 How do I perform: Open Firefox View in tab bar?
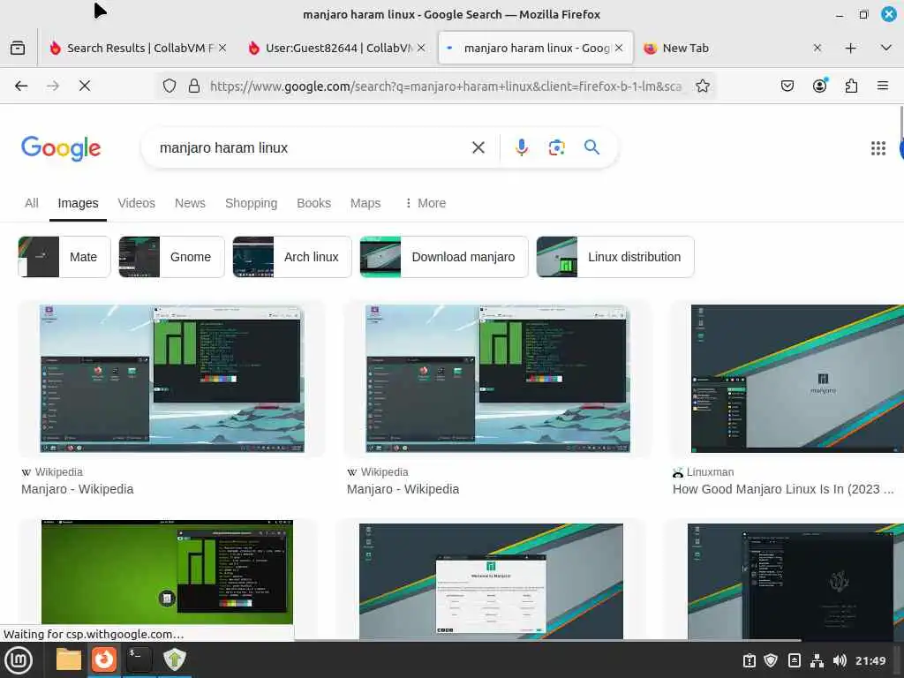18,48
